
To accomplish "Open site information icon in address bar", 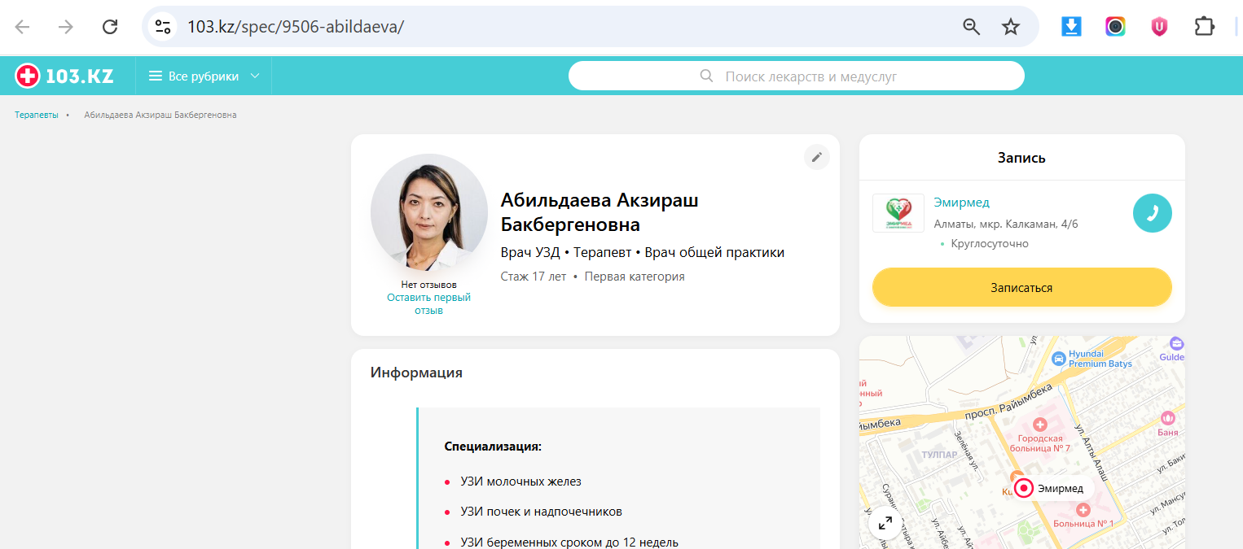I will [x=162, y=27].
